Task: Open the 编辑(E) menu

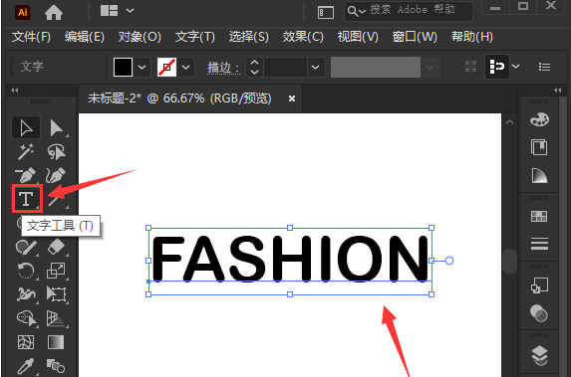Action: (x=85, y=37)
